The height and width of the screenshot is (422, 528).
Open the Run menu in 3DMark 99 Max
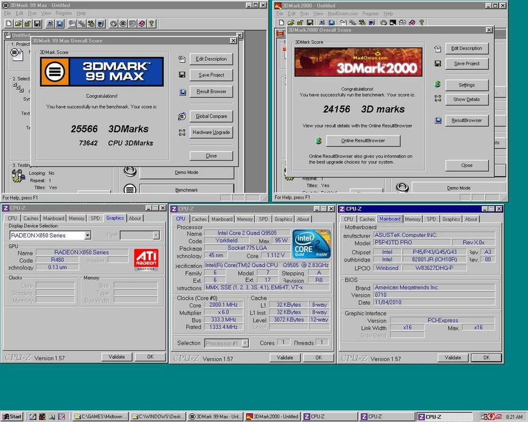coord(33,13)
